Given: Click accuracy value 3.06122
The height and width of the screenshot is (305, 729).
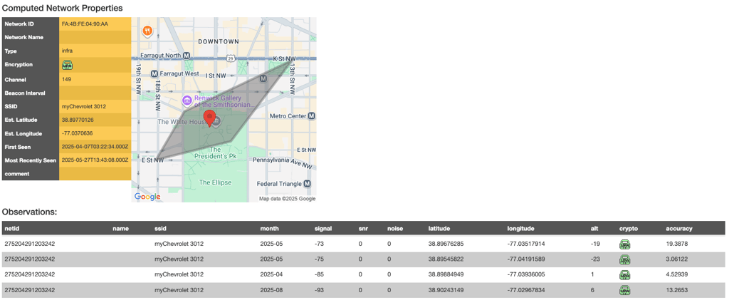Looking at the screenshot, I should (676, 259).
